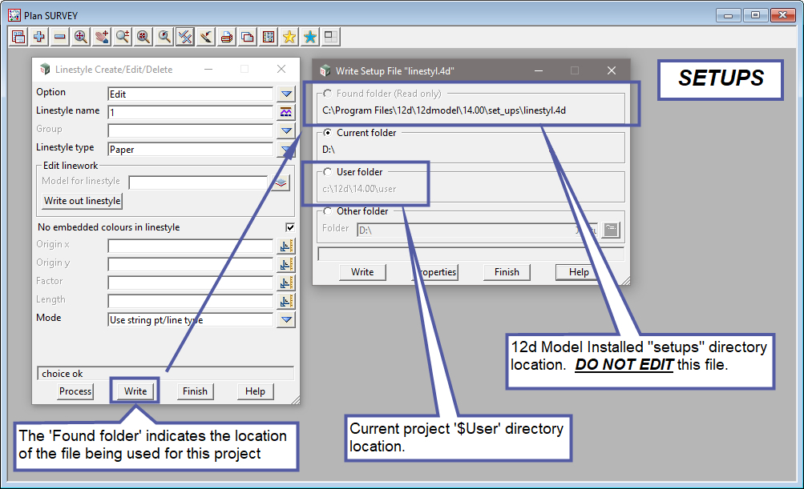
Task: Select the Other folder radio button
Action: point(327,212)
